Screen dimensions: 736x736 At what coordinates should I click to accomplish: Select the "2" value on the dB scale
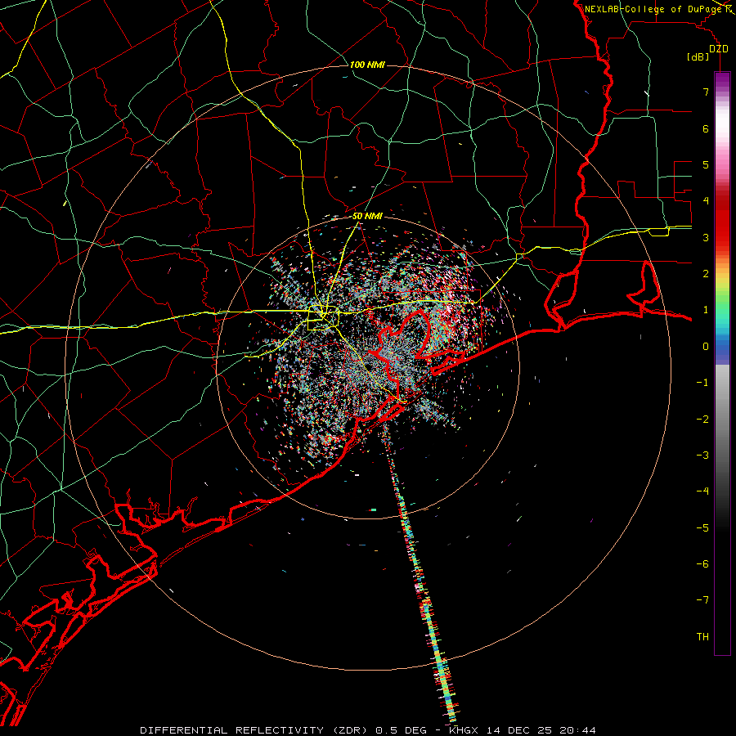click(x=706, y=274)
